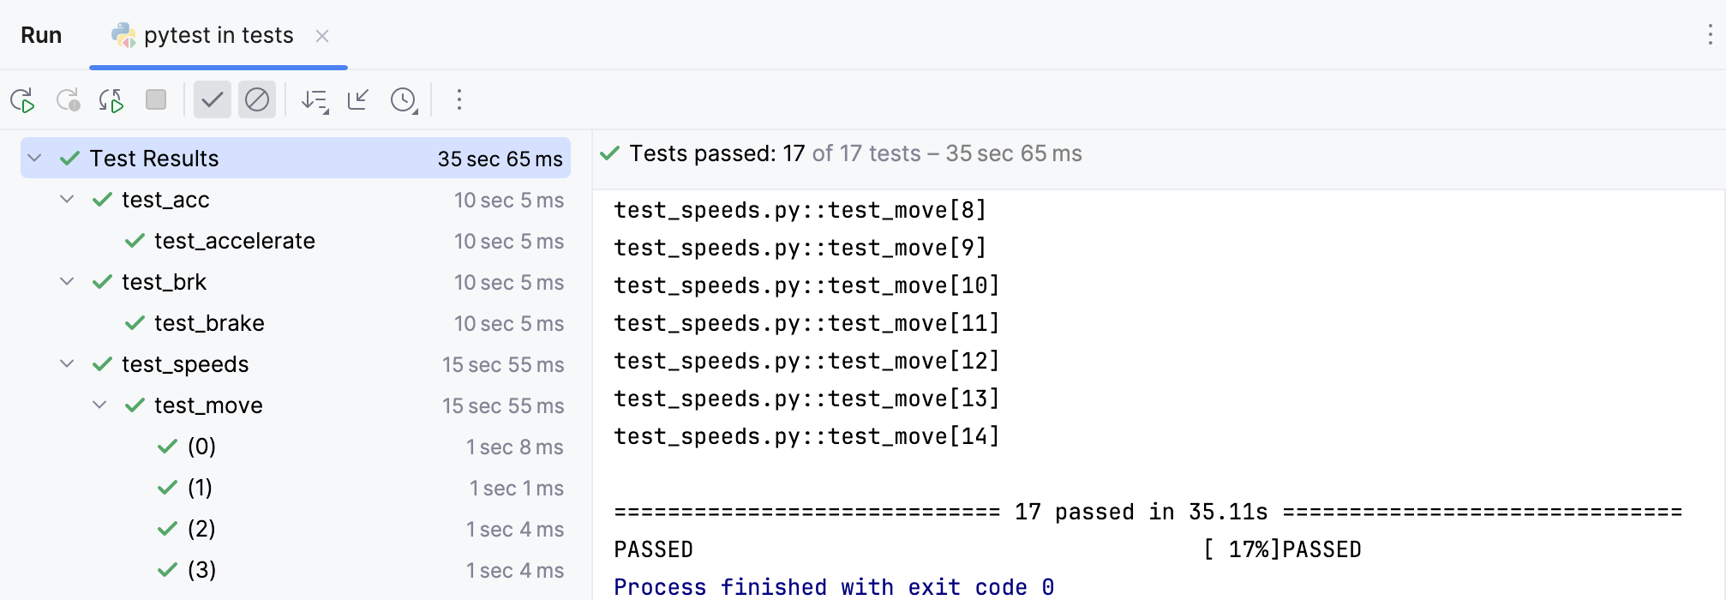Collapse the test_speeds node
The width and height of the screenshot is (1726, 600).
tap(67, 363)
